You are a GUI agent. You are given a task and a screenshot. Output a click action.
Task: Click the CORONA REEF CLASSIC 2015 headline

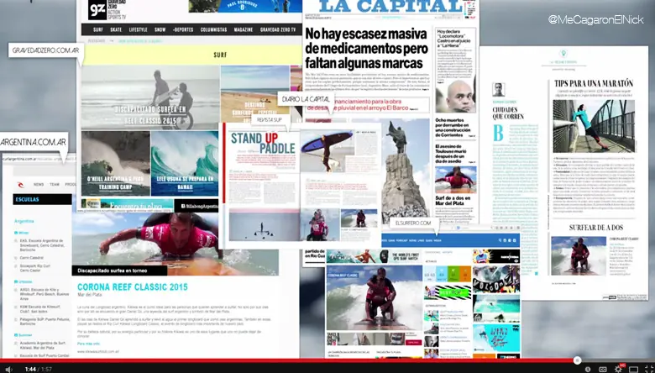[133, 287]
